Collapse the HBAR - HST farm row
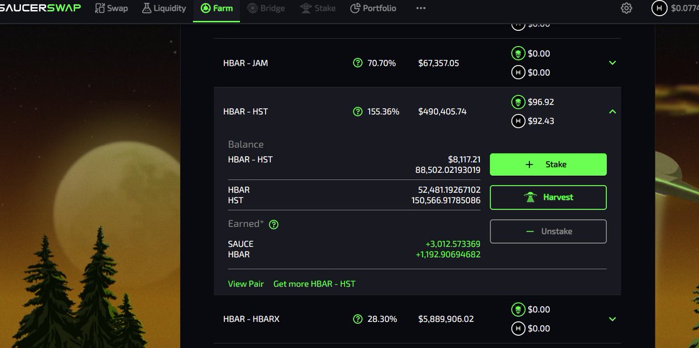 612,111
